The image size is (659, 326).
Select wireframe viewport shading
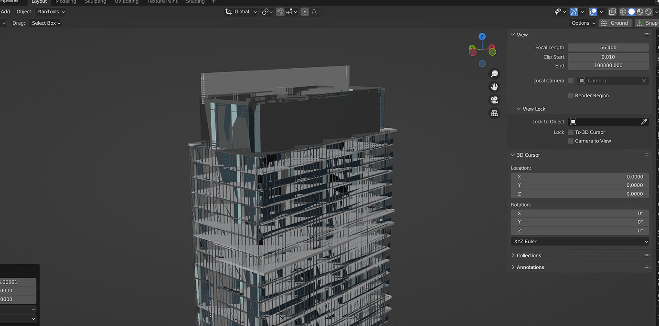click(623, 11)
